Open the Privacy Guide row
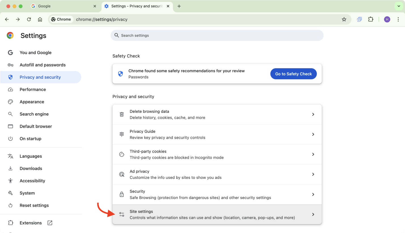 tap(217, 134)
